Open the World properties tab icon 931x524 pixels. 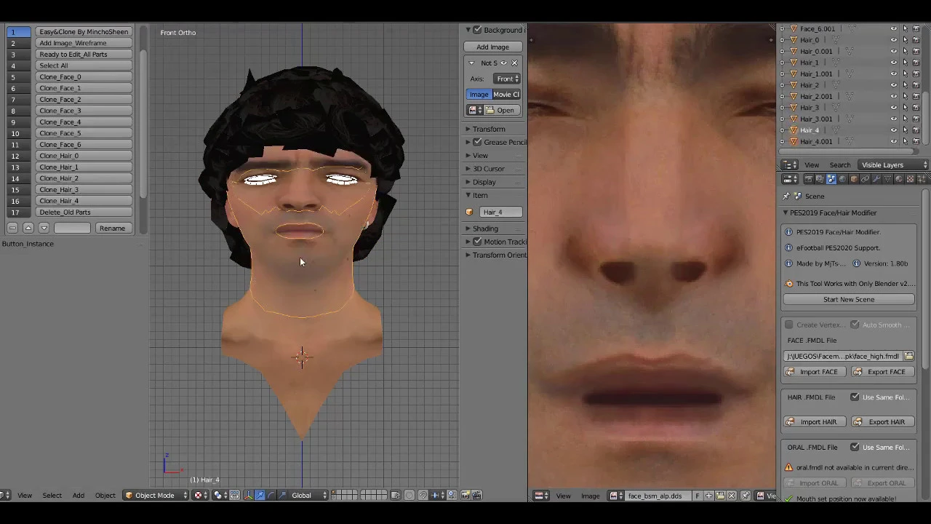(843, 179)
